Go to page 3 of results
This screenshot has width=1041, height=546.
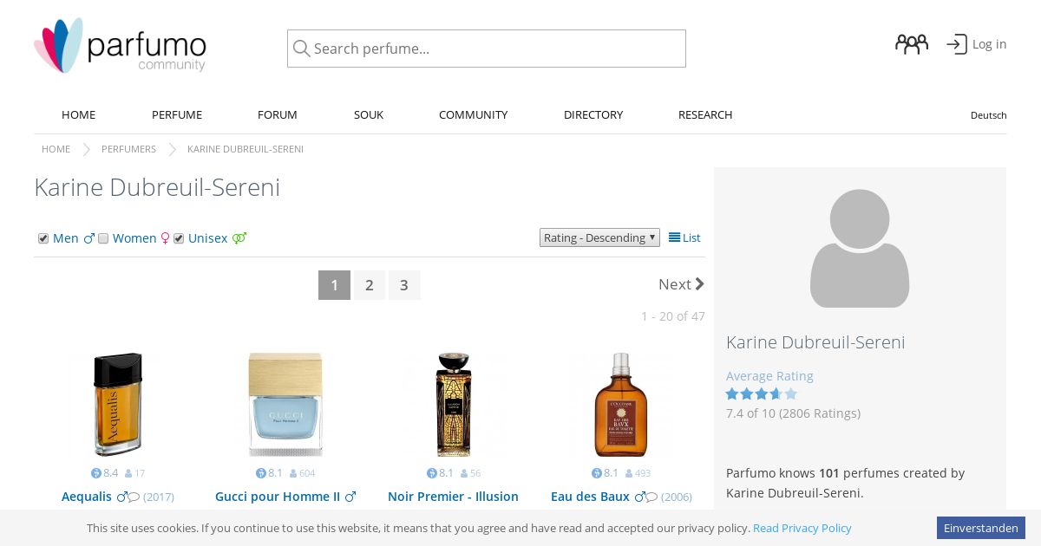pyautogui.click(x=404, y=285)
